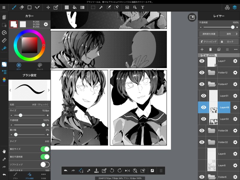Decrease layer opacity with minus button

tap(201, 27)
